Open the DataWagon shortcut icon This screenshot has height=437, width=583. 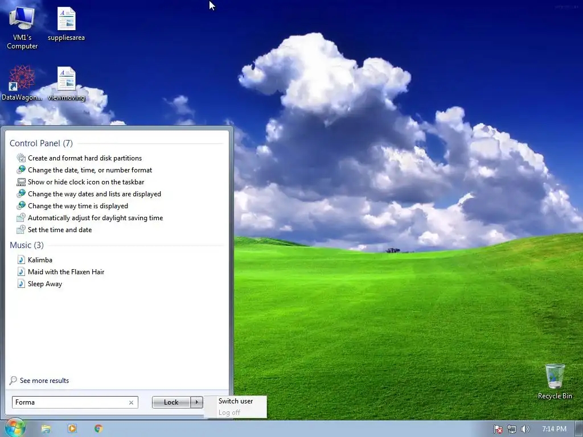[x=22, y=83]
